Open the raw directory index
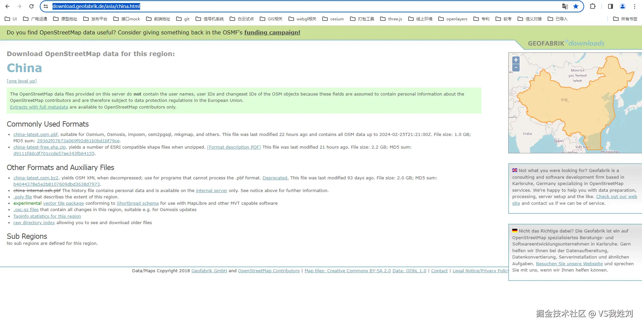Image resolution: width=642 pixels, height=327 pixels. pyautogui.click(x=34, y=223)
